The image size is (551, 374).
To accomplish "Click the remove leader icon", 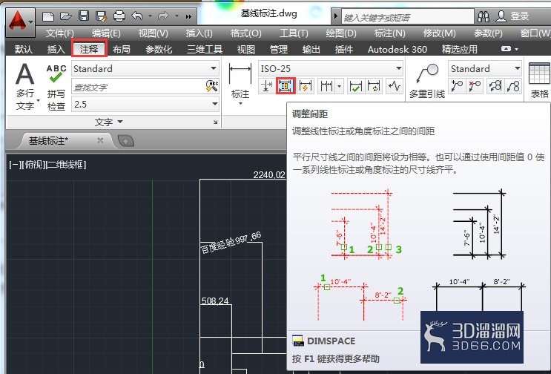I will (475, 86).
